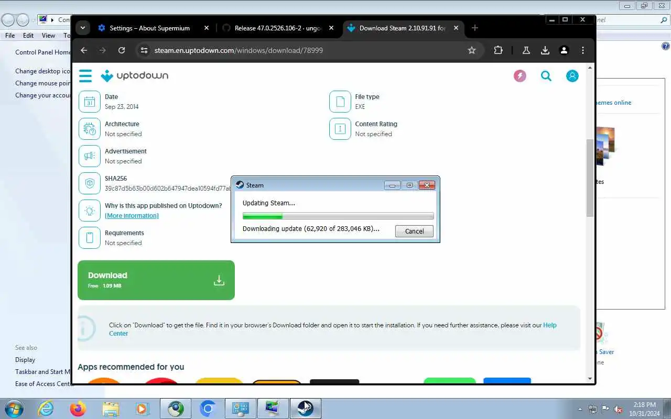
Task: Click Apps recommended for you heading
Action: click(x=131, y=367)
